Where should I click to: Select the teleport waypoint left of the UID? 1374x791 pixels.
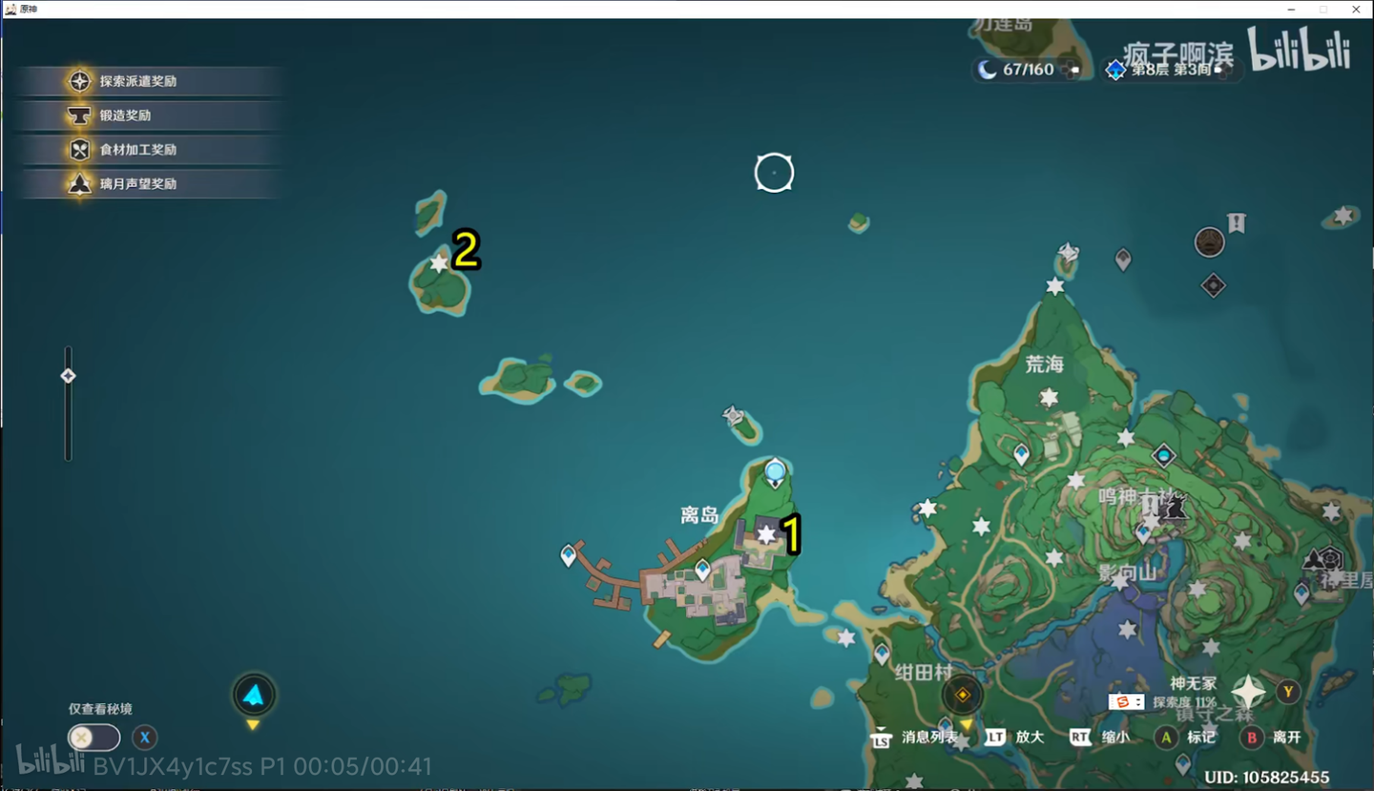click(1183, 764)
